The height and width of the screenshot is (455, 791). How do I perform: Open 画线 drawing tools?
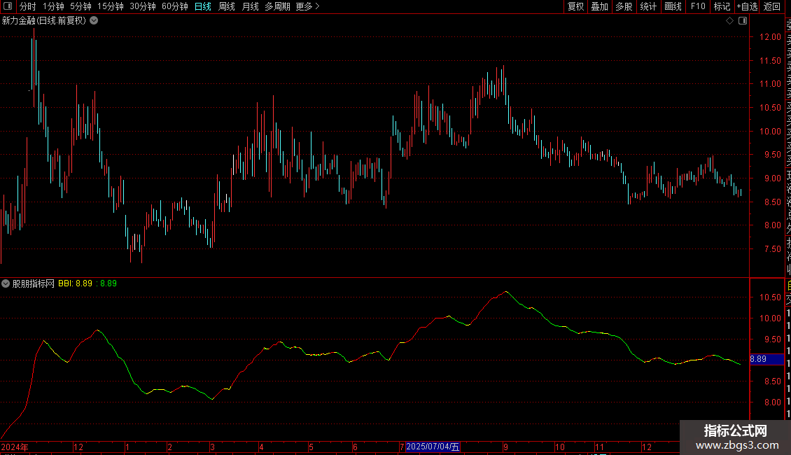[673, 6]
